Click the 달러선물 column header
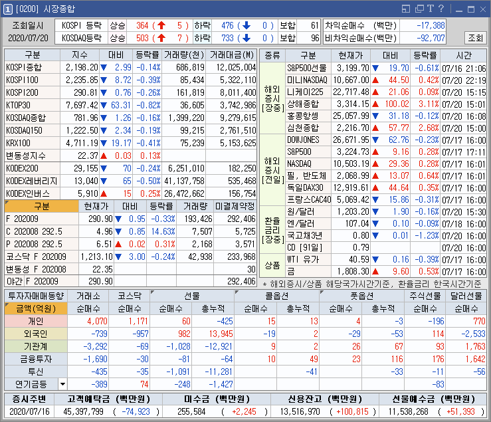The height and width of the screenshot is (422, 491). click(x=466, y=296)
